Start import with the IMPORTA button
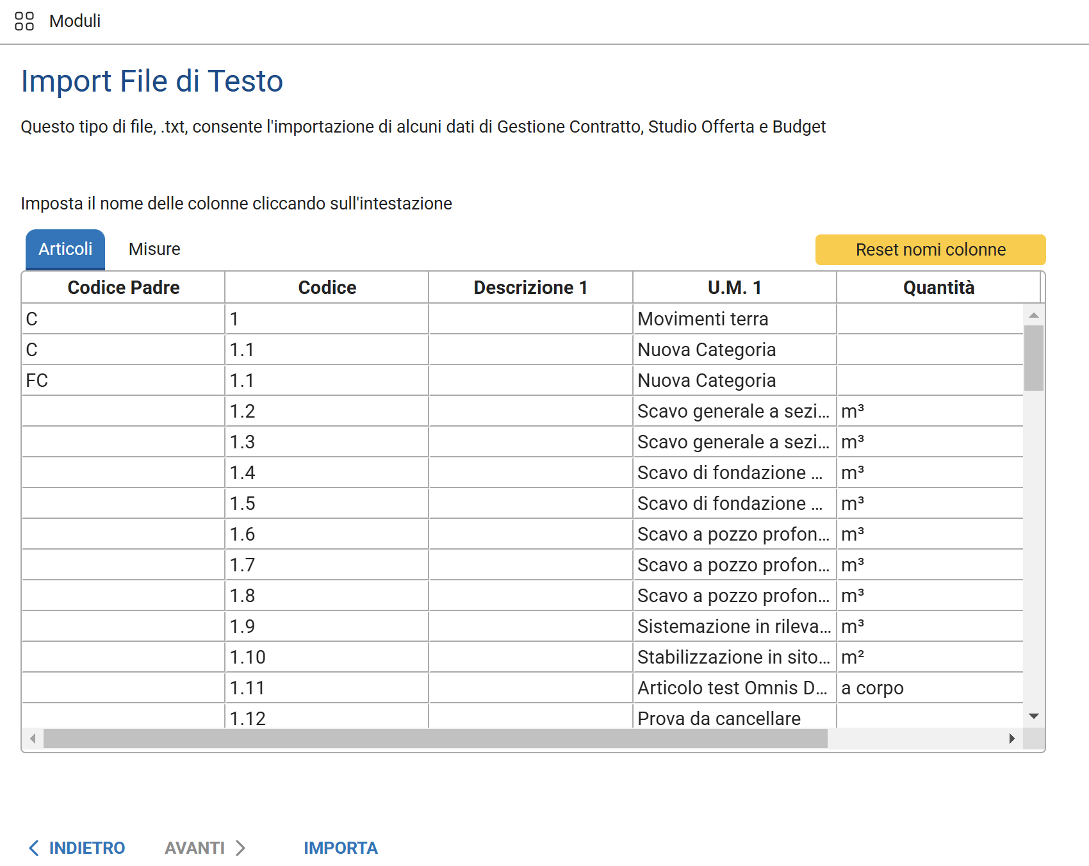Image resolution: width=1089 pixels, height=866 pixels. 341,848
